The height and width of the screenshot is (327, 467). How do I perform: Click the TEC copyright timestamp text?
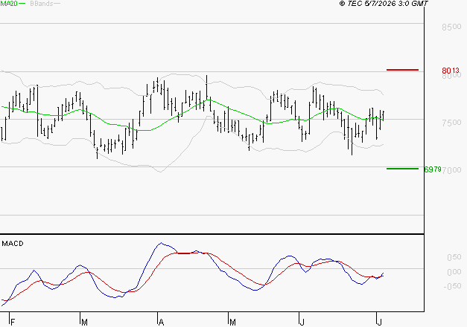pos(384,4)
